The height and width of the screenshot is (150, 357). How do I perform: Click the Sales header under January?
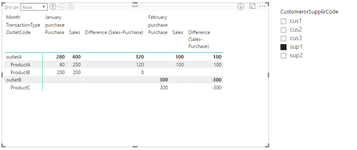click(x=75, y=32)
